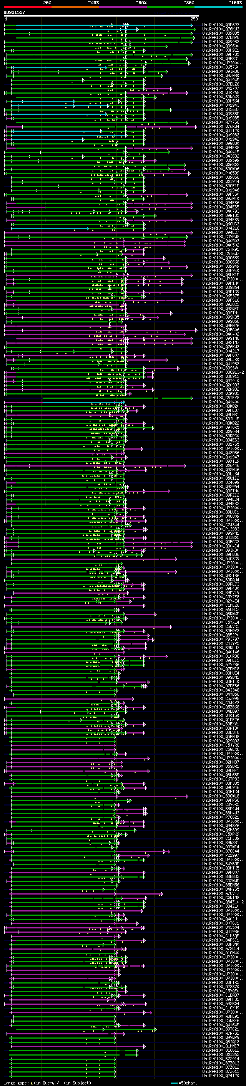Select hit UniRef100_Q40793
This screenshot has height=1086, width=246.
tap(221, 211)
